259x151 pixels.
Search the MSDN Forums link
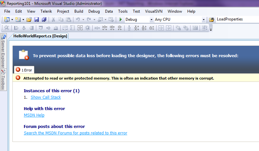click(x=75, y=133)
